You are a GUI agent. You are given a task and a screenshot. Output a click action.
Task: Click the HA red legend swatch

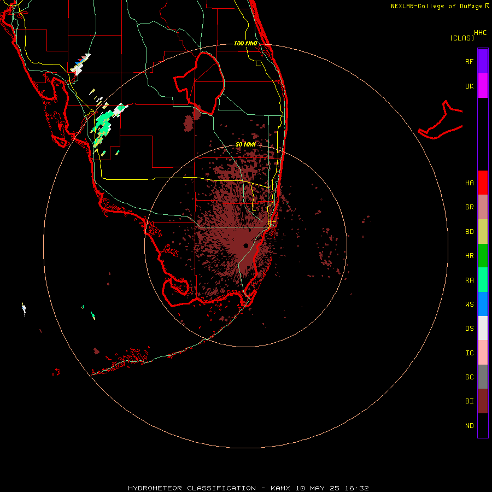(483, 183)
